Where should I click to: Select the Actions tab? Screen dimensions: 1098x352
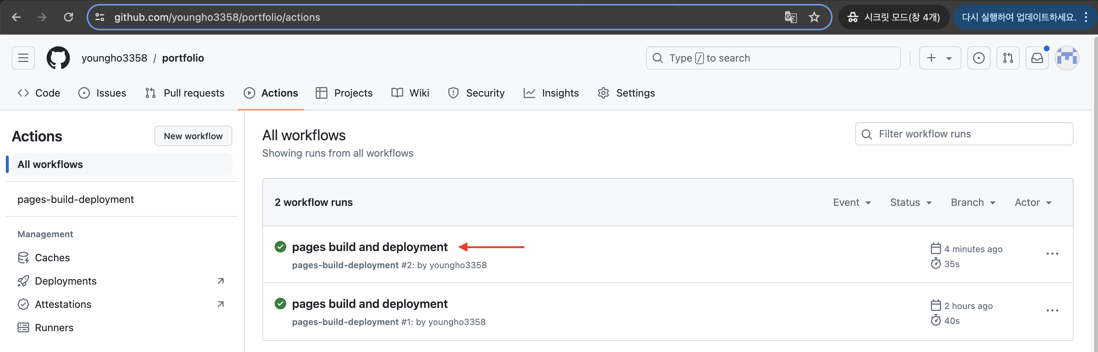[x=271, y=93]
